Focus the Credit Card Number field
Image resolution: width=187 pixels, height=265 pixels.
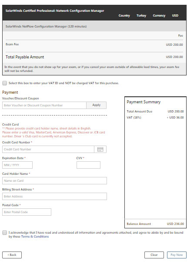point(48,149)
